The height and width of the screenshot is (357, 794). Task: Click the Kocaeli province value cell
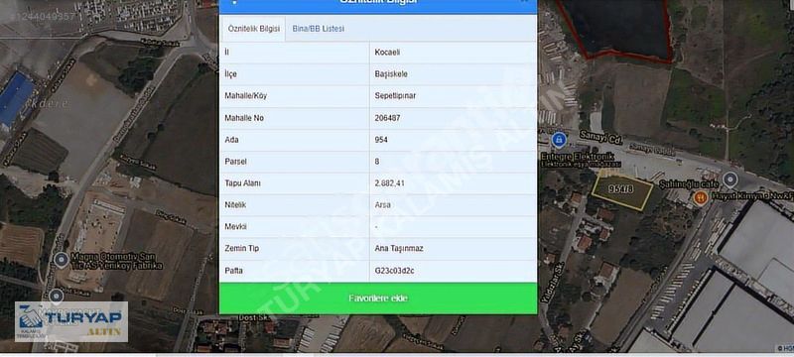tap(454, 53)
